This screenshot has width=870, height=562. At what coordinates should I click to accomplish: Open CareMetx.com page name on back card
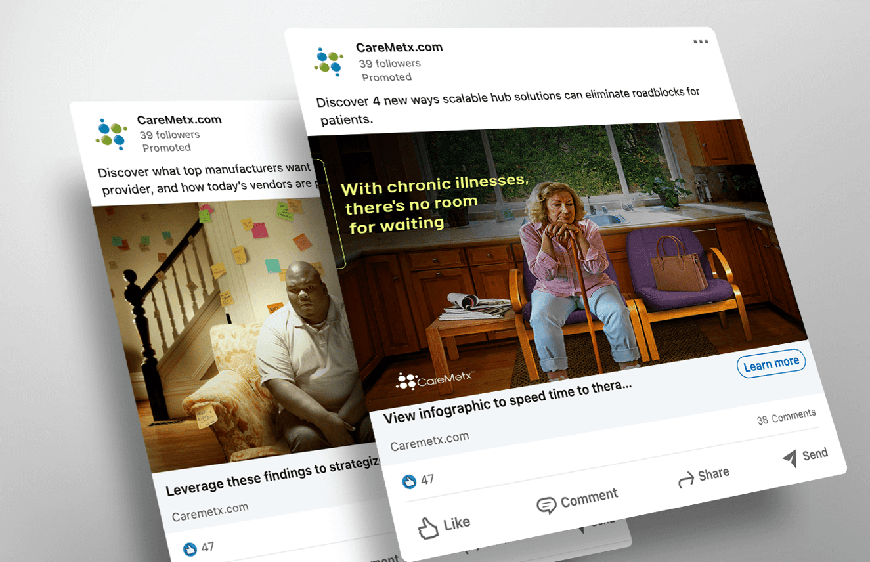179,119
